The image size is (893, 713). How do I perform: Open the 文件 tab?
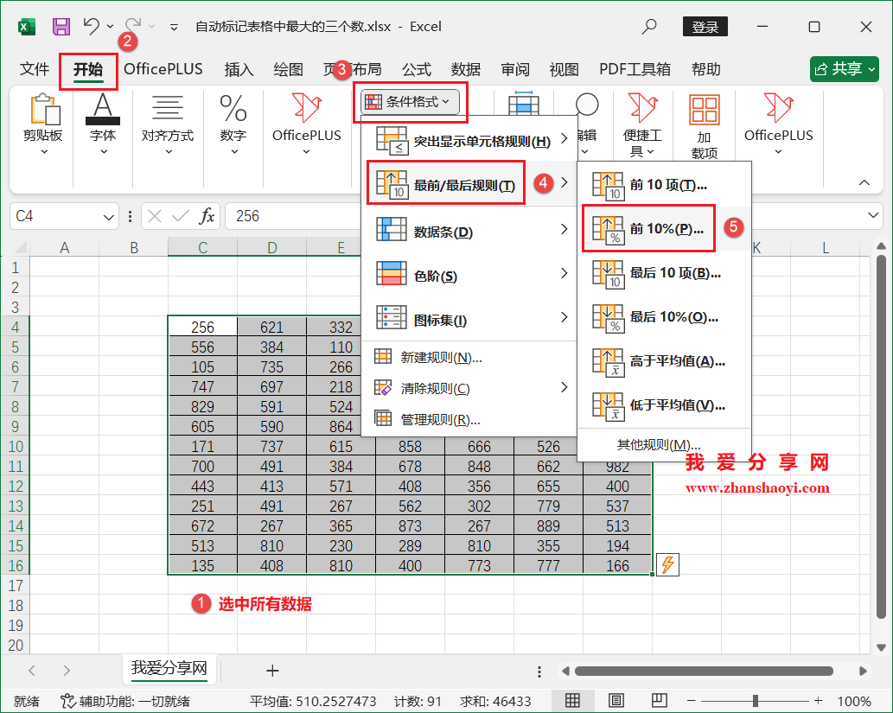pos(35,69)
